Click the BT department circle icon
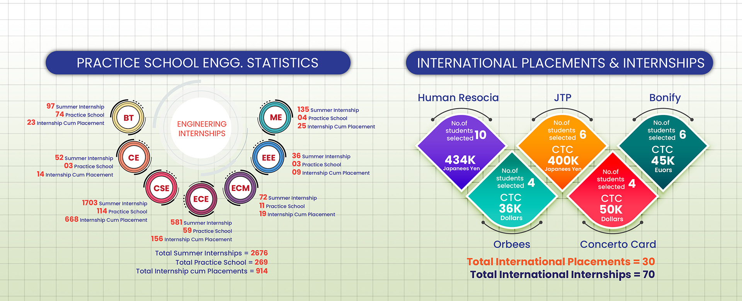This screenshot has width=742, height=301. pos(128,118)
